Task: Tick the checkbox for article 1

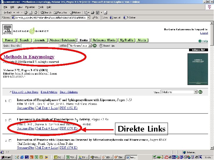Action: [10, 101]
